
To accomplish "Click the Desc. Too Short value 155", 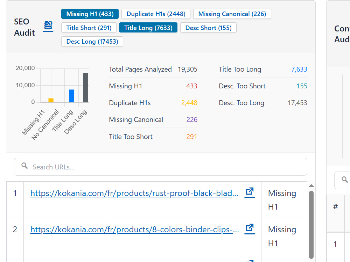I will [x=302, y=86].
